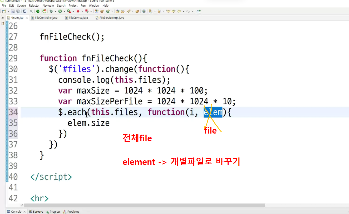
Task: Click the '</script>' tag on line 40
Action: (x=51, y=177)
